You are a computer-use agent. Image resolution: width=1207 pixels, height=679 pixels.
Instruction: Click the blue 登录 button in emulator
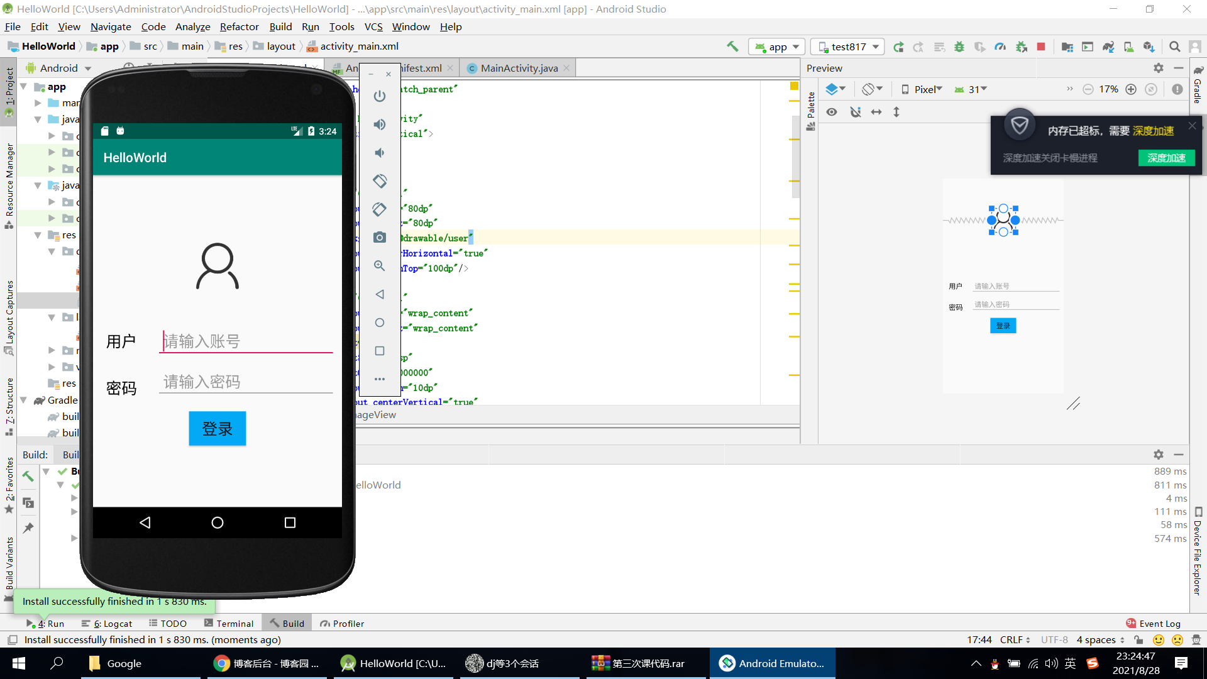(x=217, y=429)
